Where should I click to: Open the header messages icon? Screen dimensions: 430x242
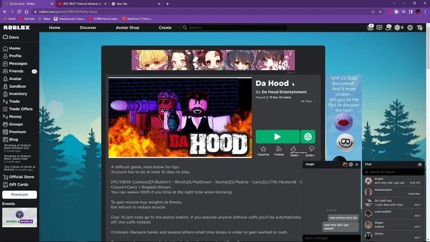[379, 28]
